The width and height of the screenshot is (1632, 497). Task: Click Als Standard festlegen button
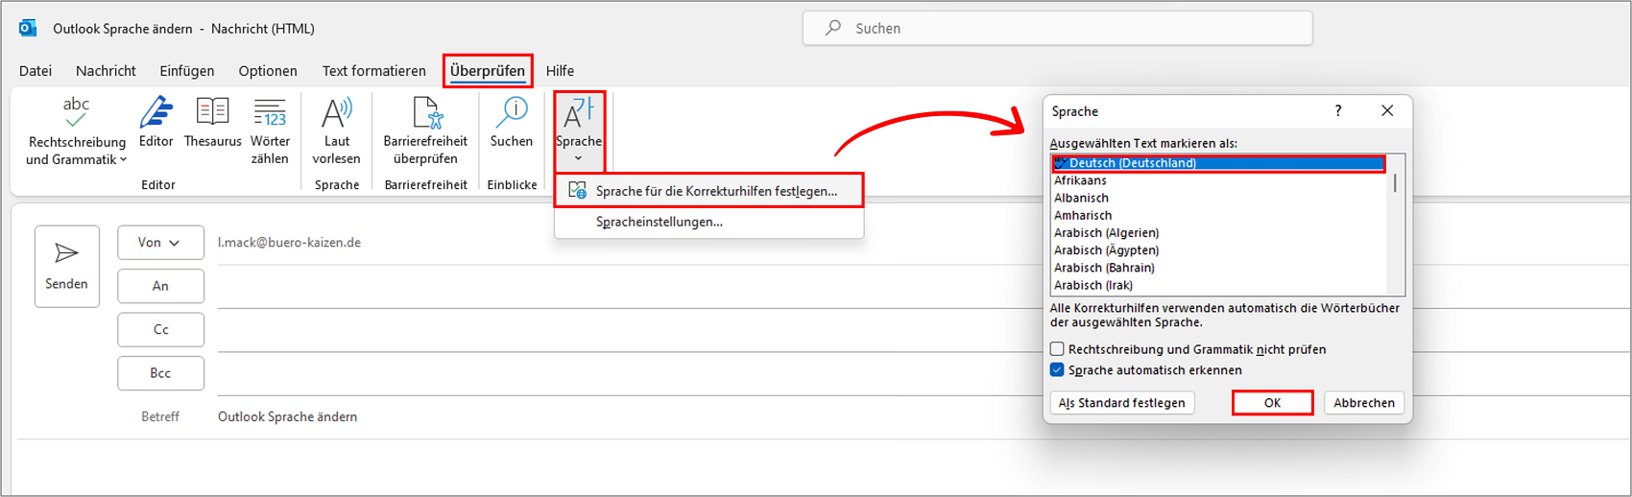(1122, 403)
